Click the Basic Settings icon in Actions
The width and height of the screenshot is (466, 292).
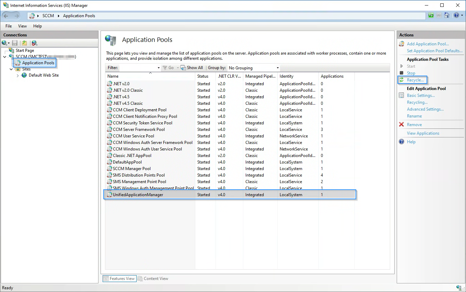401,96
